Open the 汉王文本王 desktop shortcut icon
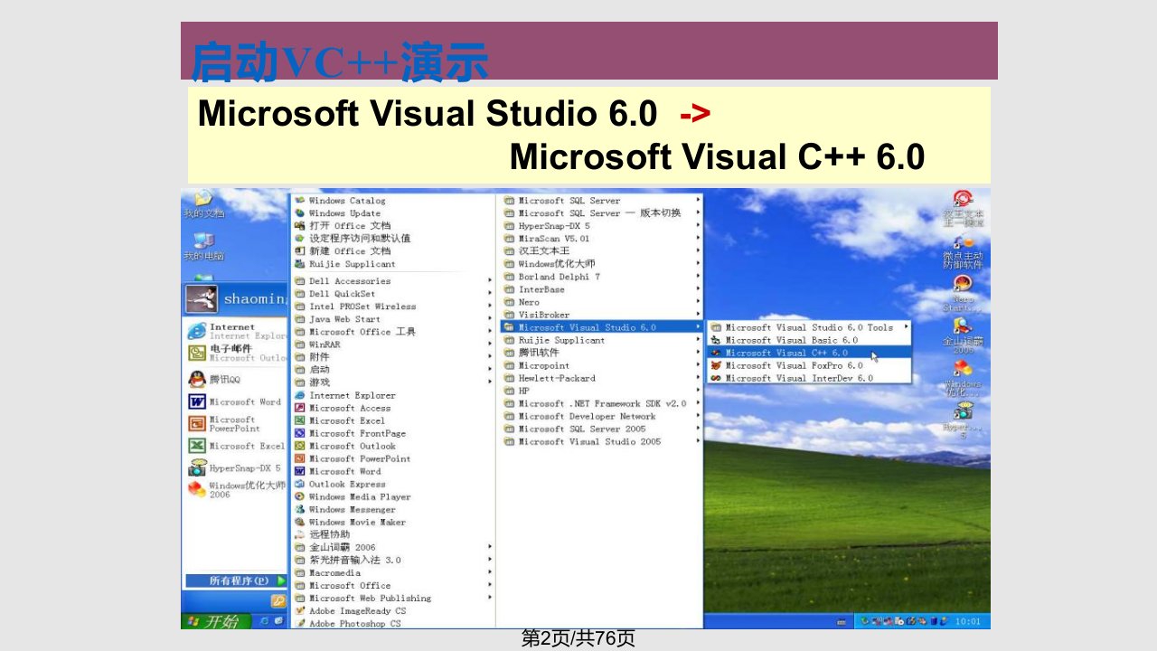Image resolution: width=1157 pixels, height=651 pixels. click(x=963, y=200)
